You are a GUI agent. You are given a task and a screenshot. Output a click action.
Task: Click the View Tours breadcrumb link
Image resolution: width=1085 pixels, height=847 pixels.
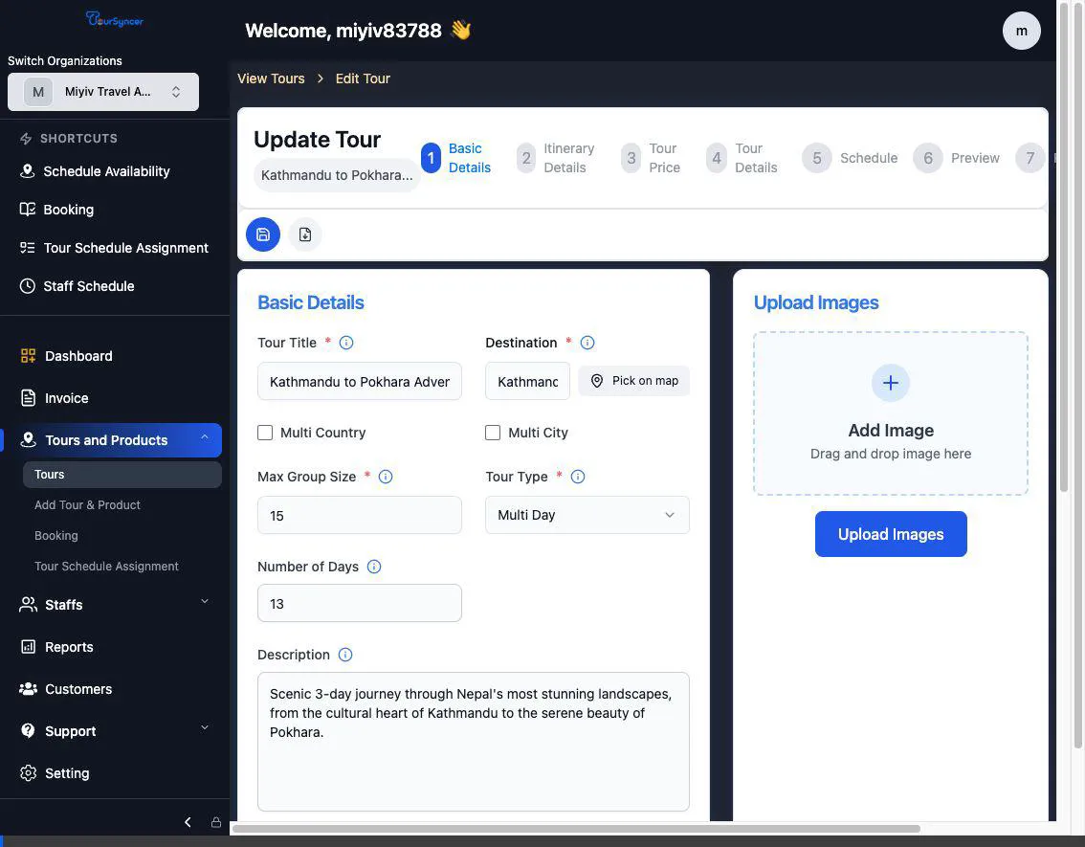coord(271,78)
